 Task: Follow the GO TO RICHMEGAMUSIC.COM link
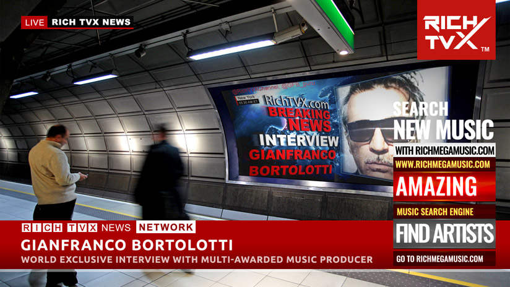(443, 259)
